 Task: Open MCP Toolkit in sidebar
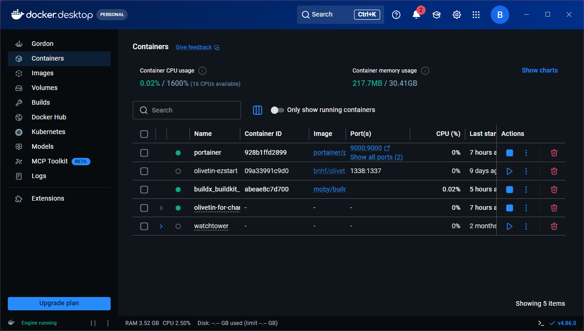(x=59, y=162)
